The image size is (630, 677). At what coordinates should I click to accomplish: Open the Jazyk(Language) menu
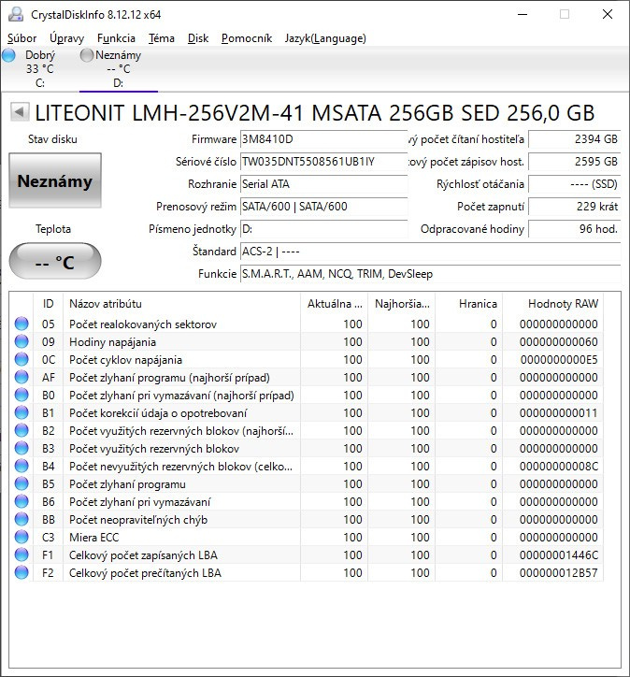(325, 38)
